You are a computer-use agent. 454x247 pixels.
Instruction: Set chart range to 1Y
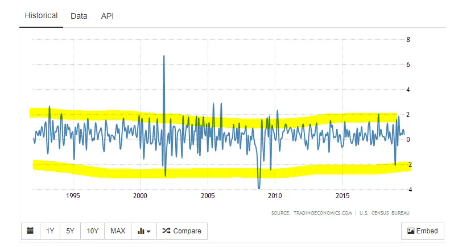[x=50, y=231]
